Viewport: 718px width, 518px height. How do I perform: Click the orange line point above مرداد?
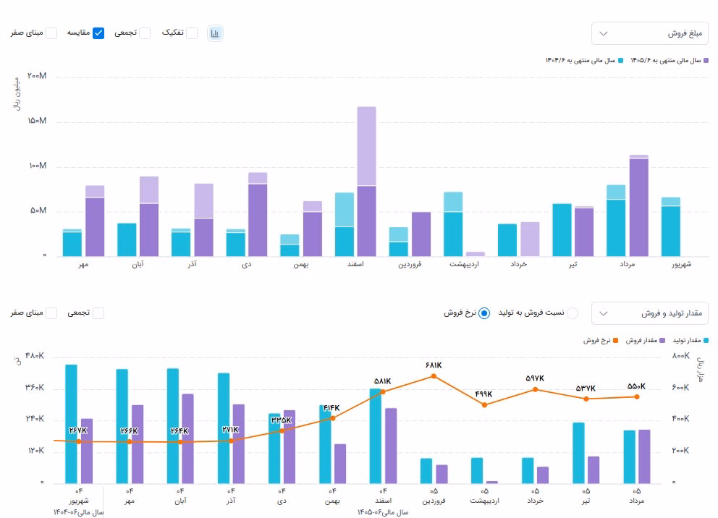(637, 396)
